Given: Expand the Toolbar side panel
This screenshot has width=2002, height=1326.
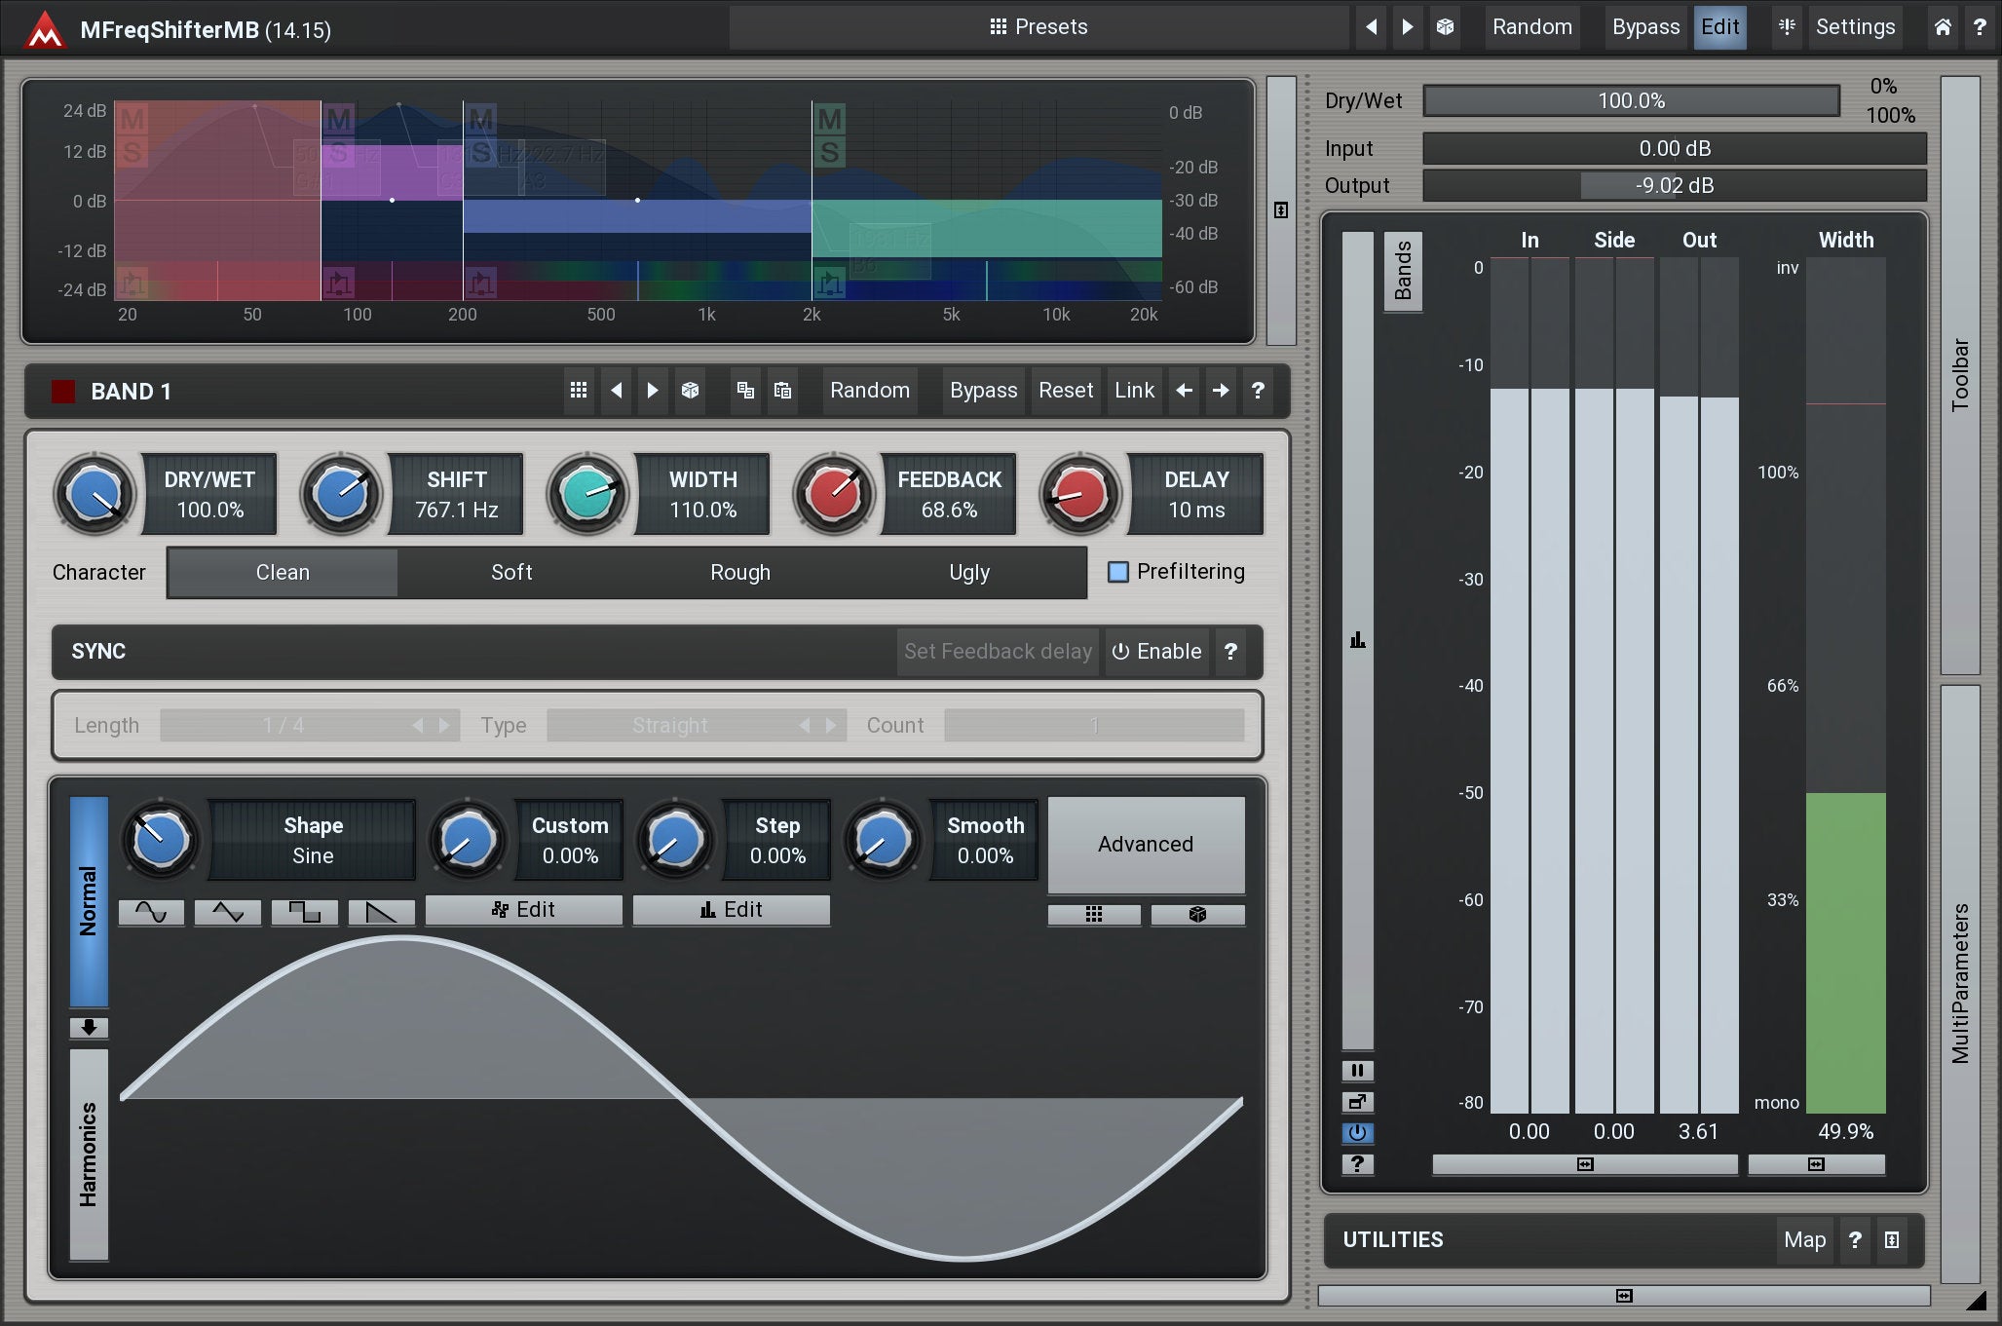Looking at the screenshot, I should 1960,375.
